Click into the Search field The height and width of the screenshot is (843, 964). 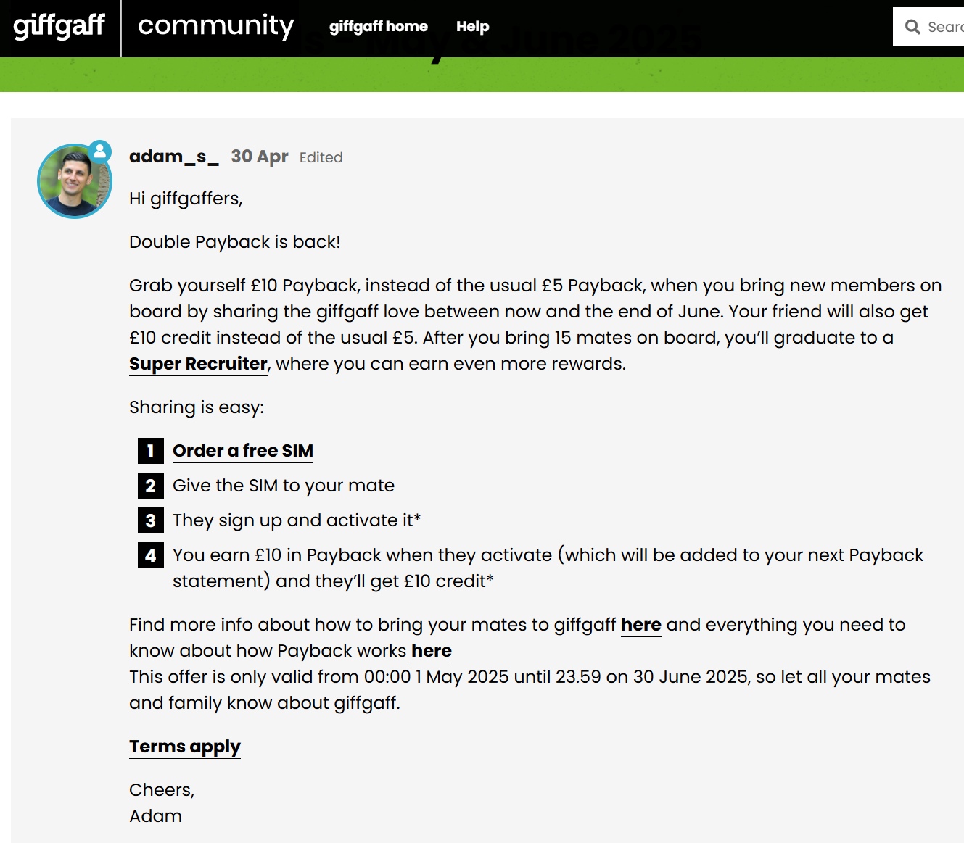point(928,27)
